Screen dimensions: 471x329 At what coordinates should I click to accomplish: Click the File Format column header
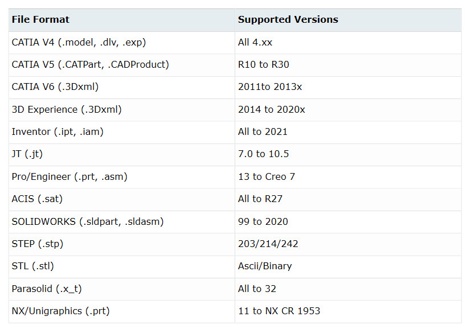40,20
